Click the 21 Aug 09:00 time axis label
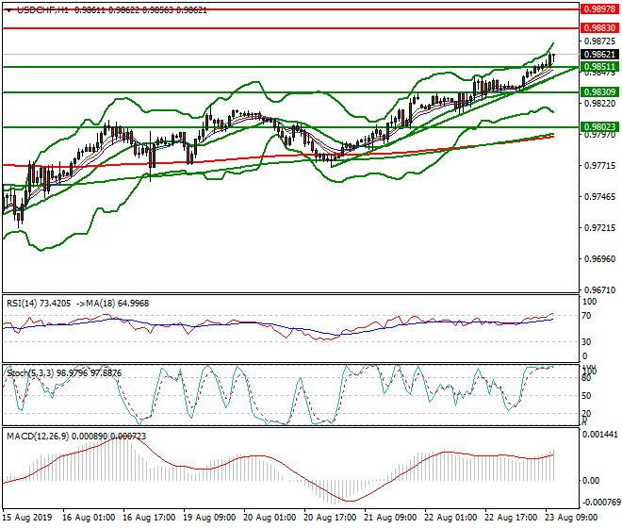 [390, 518]
